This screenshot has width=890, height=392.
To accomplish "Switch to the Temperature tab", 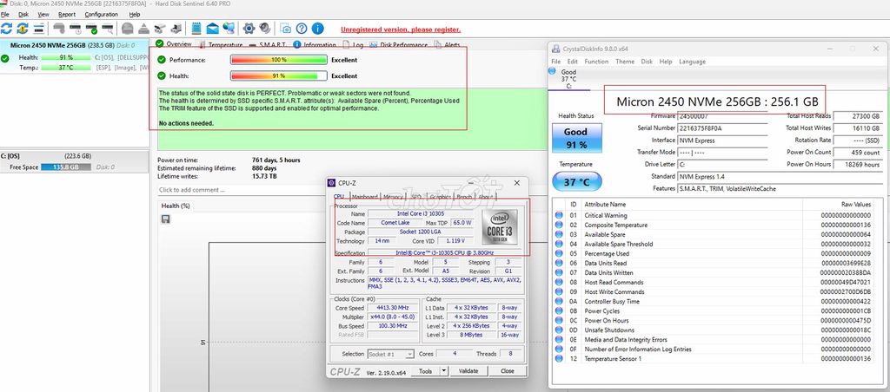I will [220, 45].
